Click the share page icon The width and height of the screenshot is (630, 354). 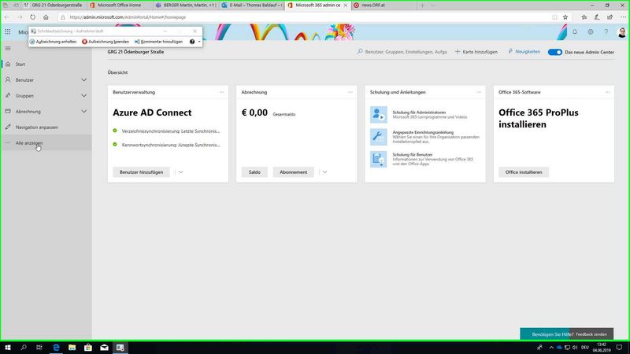coord(610,17)
